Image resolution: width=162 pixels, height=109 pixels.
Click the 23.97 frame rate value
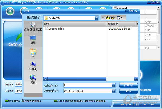(148, 34)
